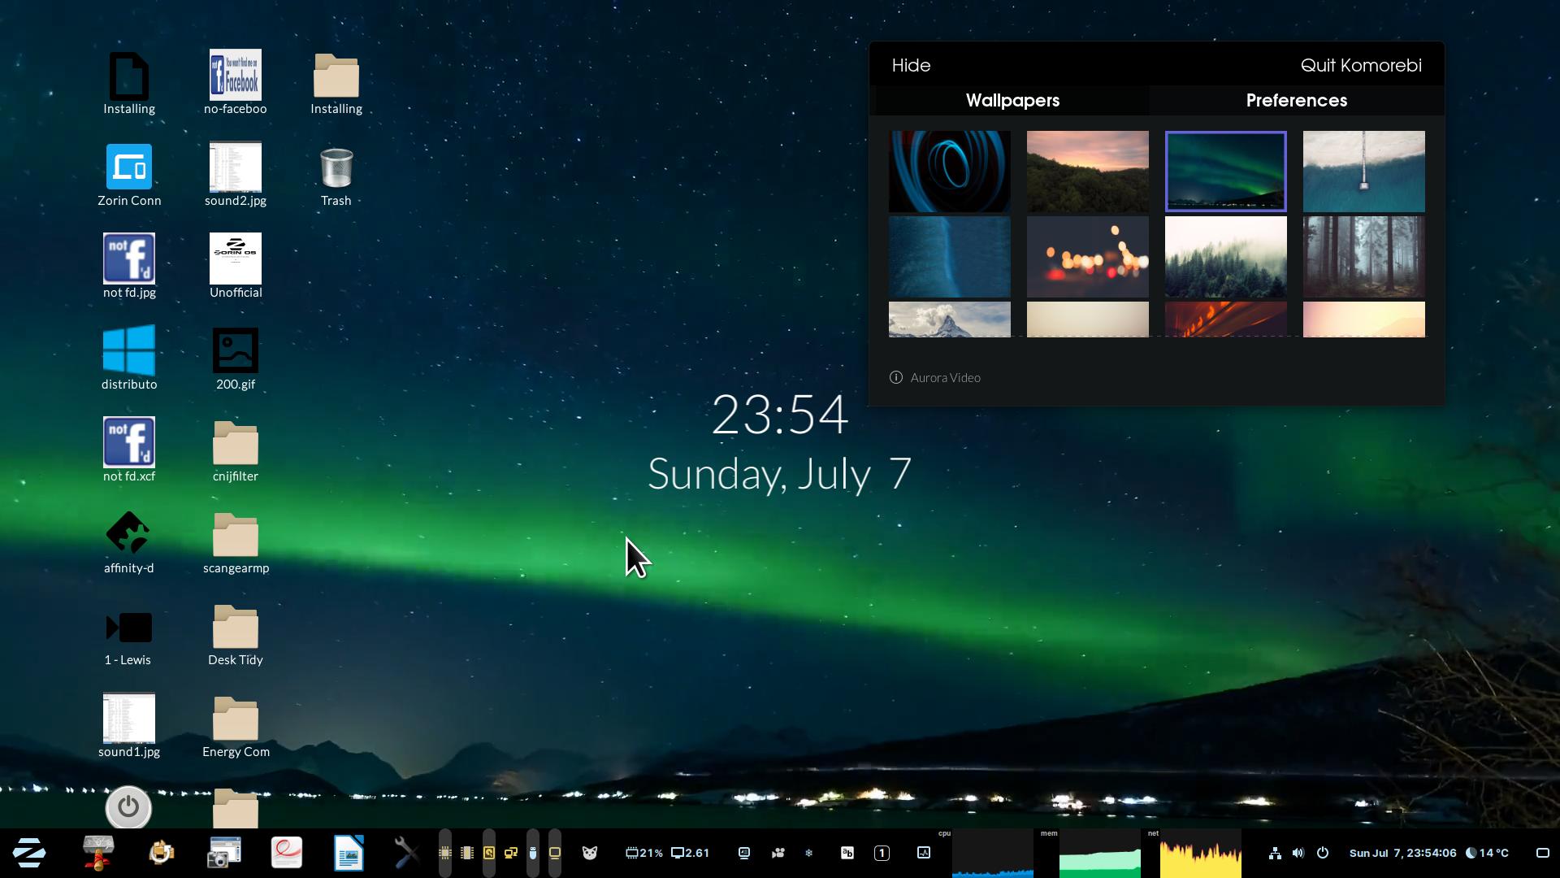The height and width of the screenshot is (878, 1560).
Task: Pick the foggy pine forest wallpaper
Action: tap(1225, 257)
